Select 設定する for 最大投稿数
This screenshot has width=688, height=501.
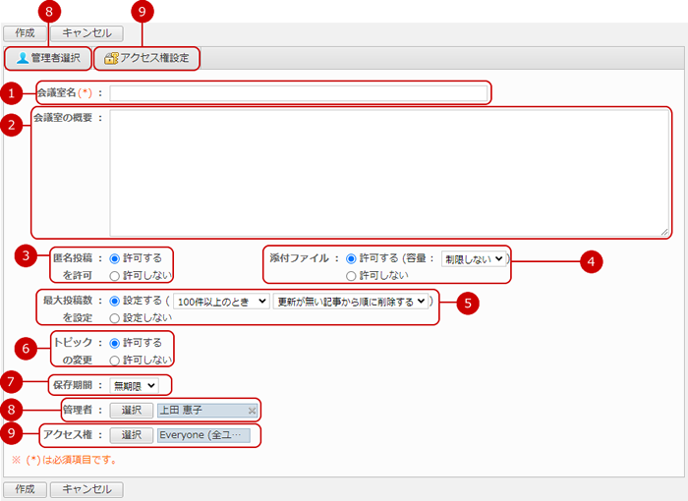coord(115,302)
